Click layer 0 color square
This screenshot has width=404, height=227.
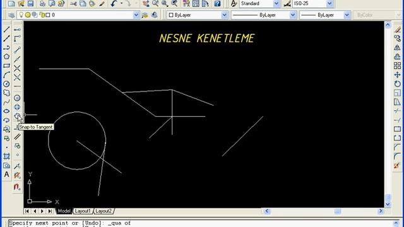point(48,15)
